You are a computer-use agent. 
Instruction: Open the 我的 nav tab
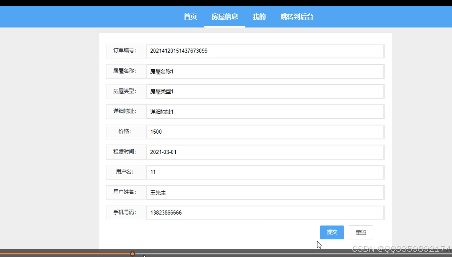pyautogui.click(x=259, y=17)
